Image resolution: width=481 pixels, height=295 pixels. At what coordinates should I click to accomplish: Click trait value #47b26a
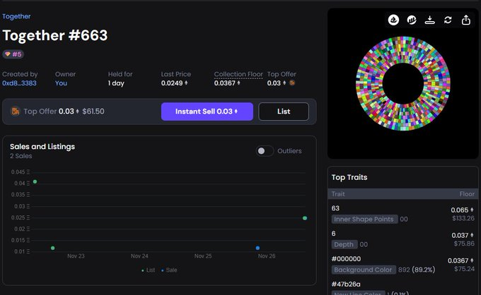pyautogui.click(x=346, y=284)
